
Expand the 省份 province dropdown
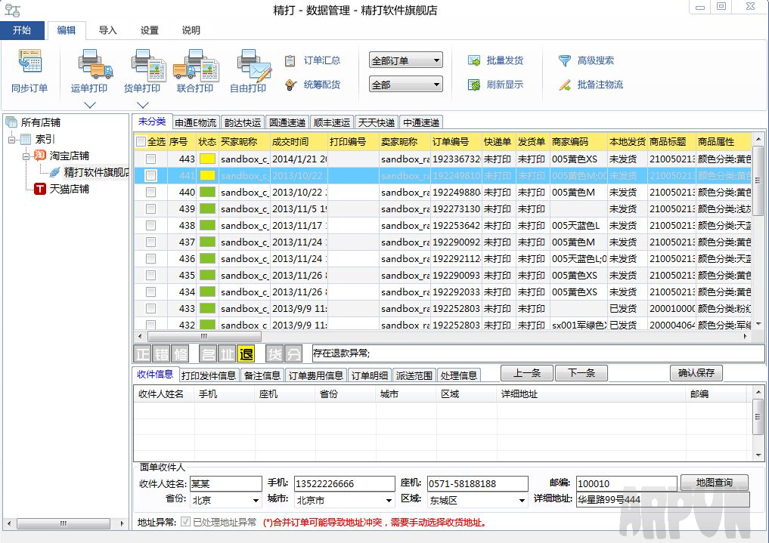255,500
